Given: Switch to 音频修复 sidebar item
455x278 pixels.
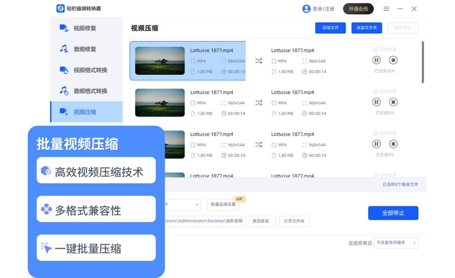Looking at the screenshot, I should click(85, 49).
